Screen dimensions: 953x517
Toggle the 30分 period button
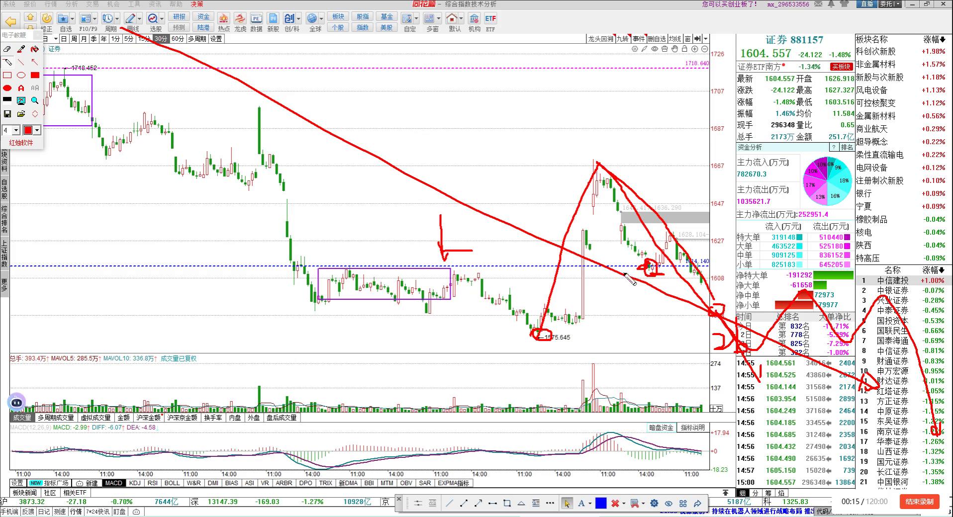(x=161, y=39)
